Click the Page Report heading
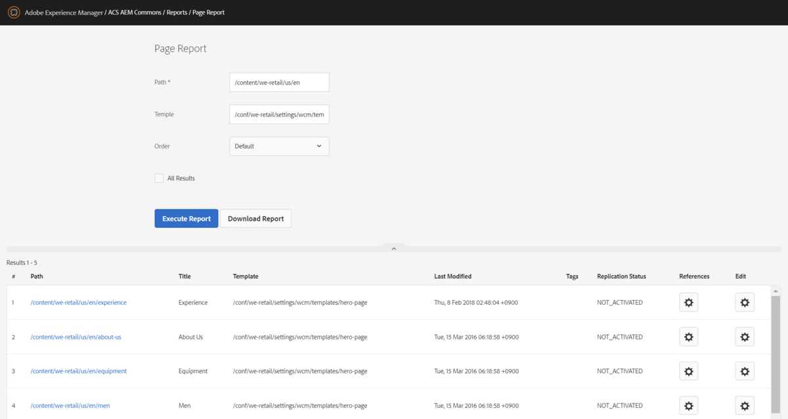788x419 pixels. click(x=181, y=49)
